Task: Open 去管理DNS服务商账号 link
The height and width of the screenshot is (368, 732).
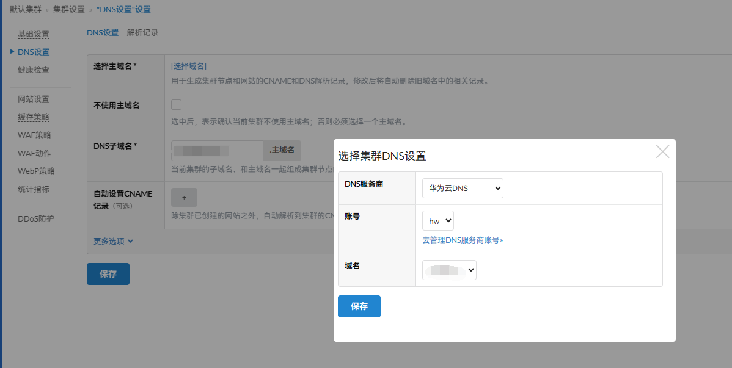Action: pos(463,240)
